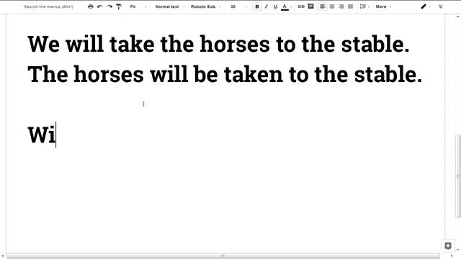Open the Roboto Slab font dropdown
Screen dimensions: 461x259
[205, 6]
